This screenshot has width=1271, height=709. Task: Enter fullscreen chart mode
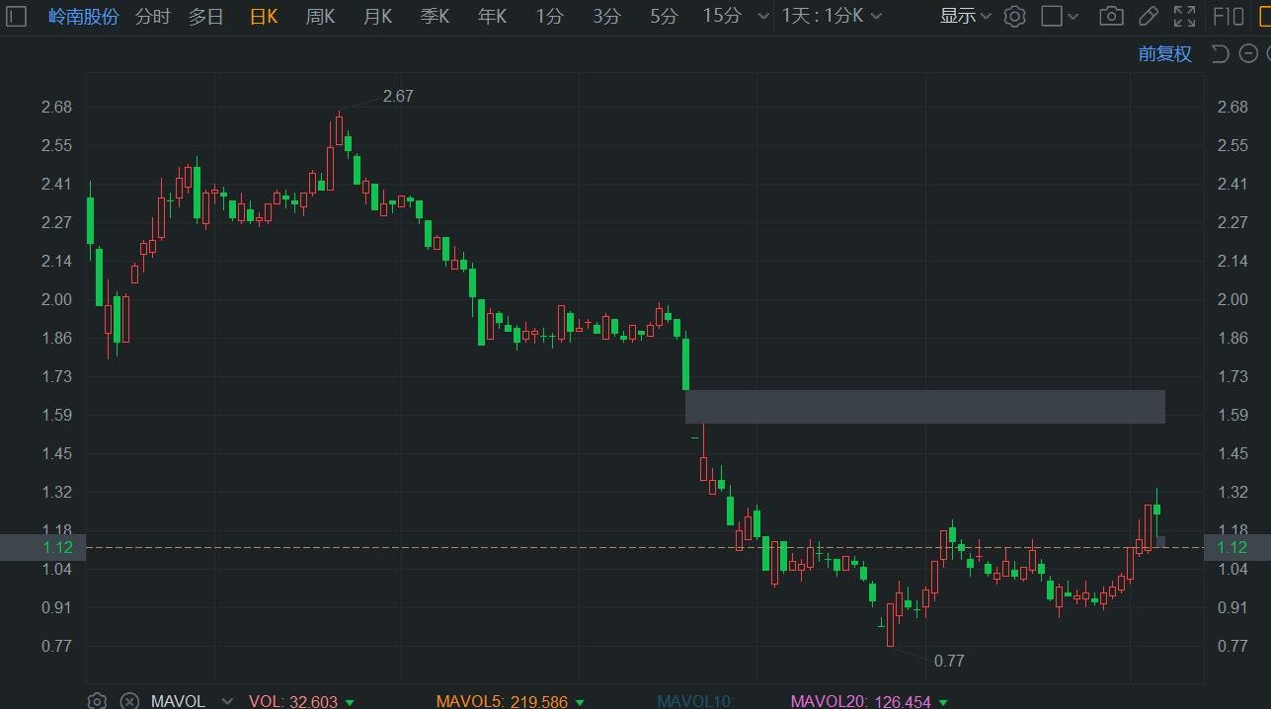coord(1184,16)
